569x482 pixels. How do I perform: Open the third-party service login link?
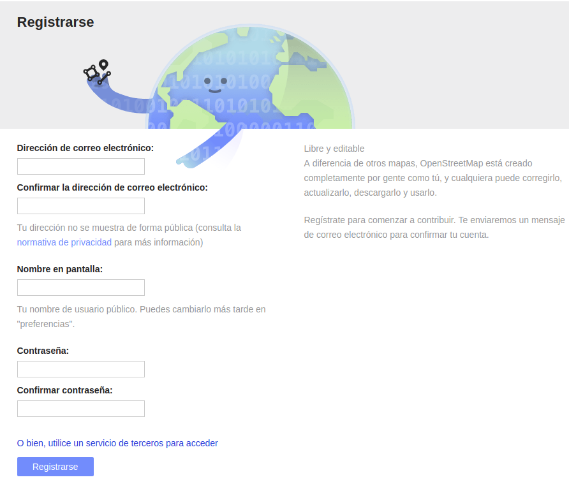click(x=117, y=443)
